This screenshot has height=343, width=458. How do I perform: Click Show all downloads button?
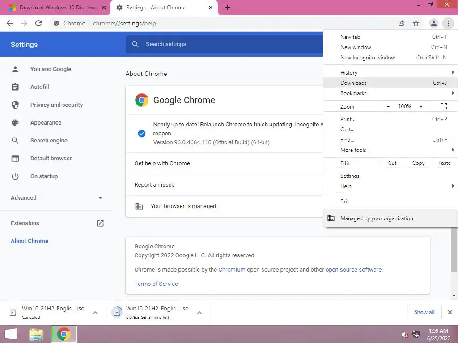click(x=424, y=312)
